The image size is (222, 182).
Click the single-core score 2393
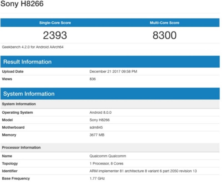coord(55,35)
